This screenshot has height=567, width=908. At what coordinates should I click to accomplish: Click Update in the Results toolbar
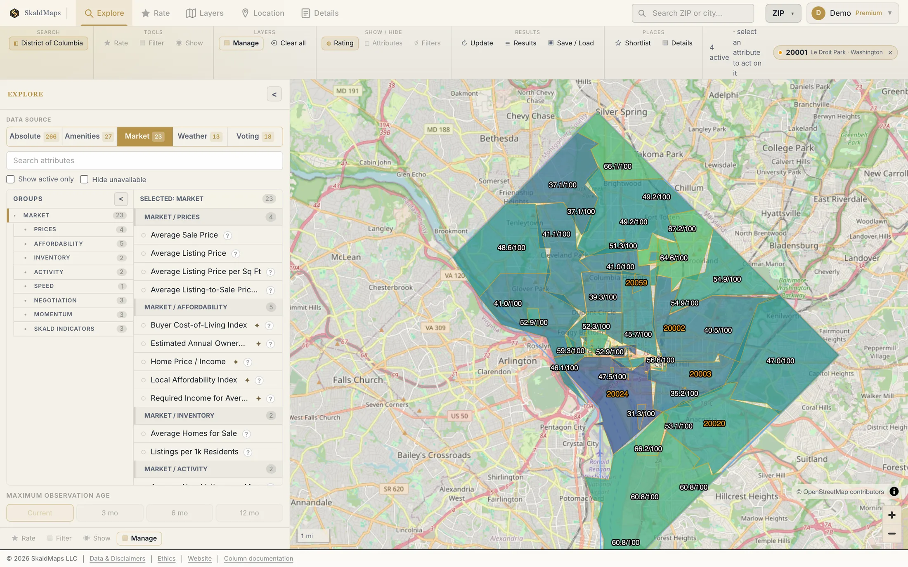[477, 43]
